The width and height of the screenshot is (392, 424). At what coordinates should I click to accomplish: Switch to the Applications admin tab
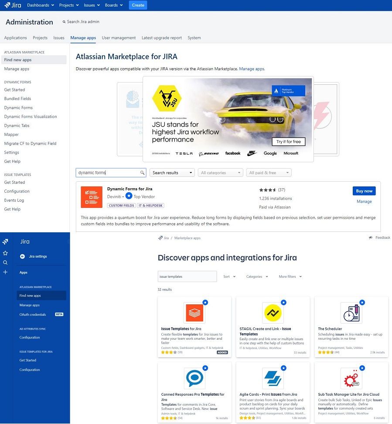15,38
